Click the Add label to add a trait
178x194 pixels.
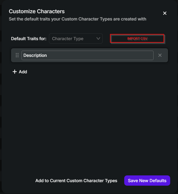[x=23, y=72]
